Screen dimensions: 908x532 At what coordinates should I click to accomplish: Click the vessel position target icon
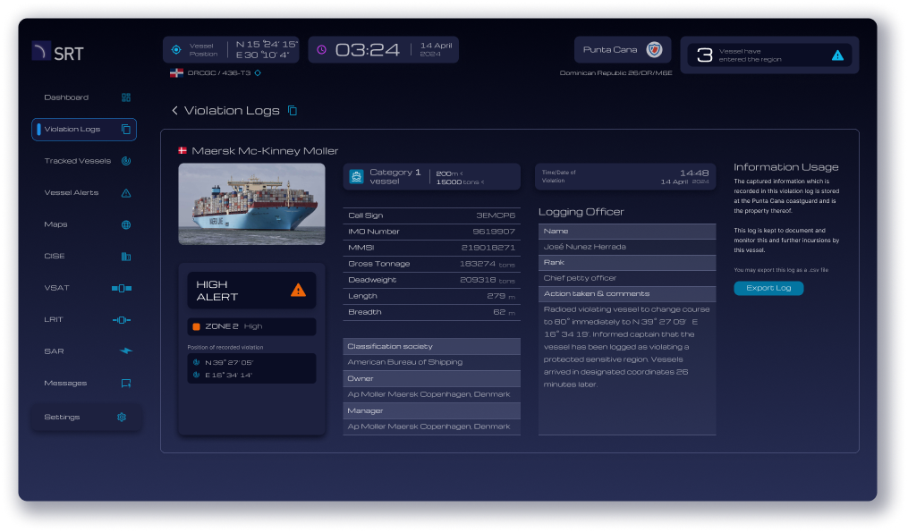(x=176, y=50)
